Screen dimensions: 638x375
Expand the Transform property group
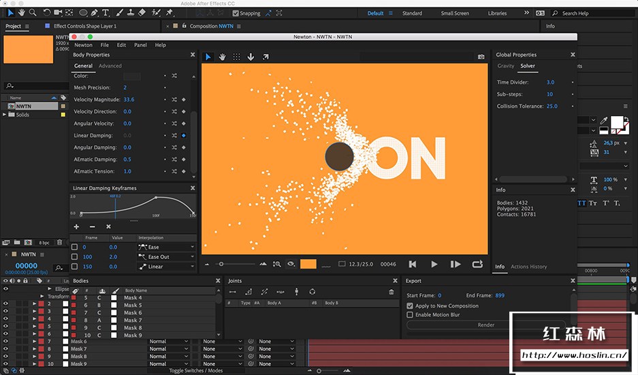tap(42, 297)
